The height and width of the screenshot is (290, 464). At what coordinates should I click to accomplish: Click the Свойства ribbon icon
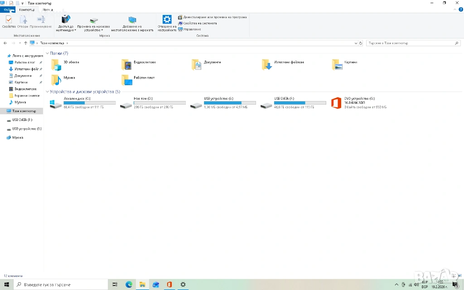(9, 21)
